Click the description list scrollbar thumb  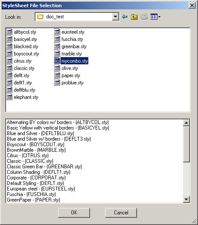click(186, 144)
